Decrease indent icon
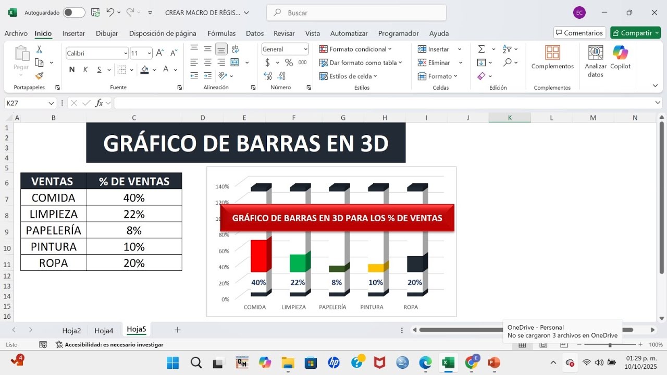Viewport: 667px width, 375px height. tap(194, 76)
